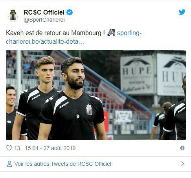The width and height of the screenshot is (191, 178).
Task: Open the @SportCharleroi handle
Action: click(x=44, y=20)
